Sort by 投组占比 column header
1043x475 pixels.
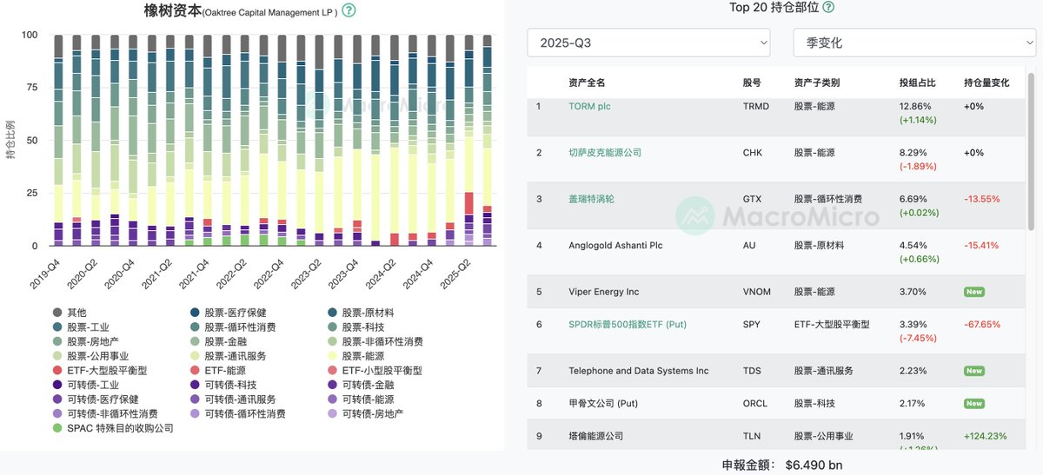[917, 82]
